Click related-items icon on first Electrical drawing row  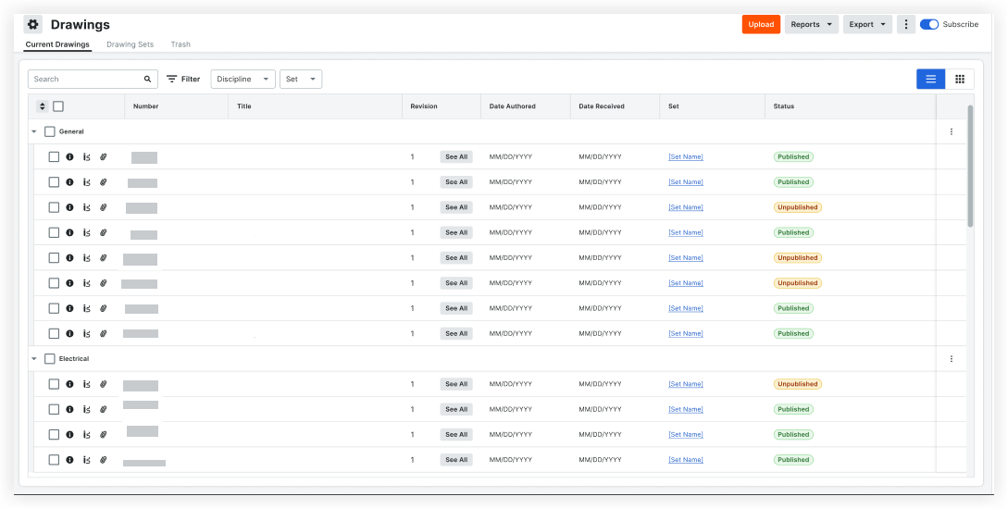tap(86, 384)
